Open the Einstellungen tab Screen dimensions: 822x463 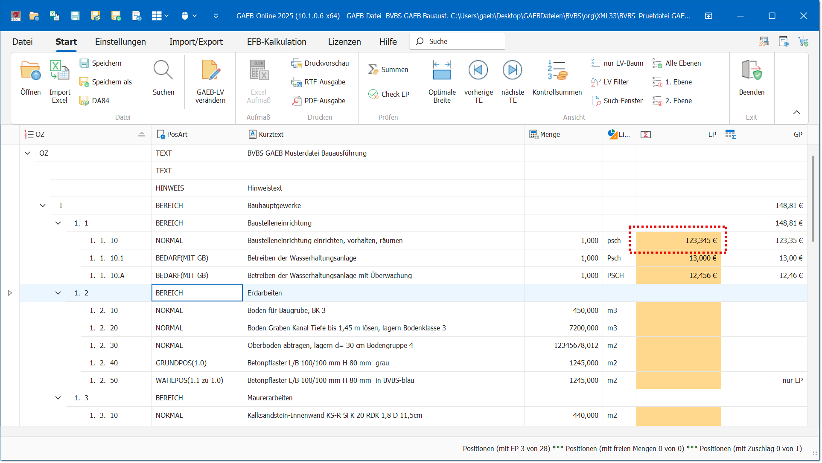click(x=120, y=42)
